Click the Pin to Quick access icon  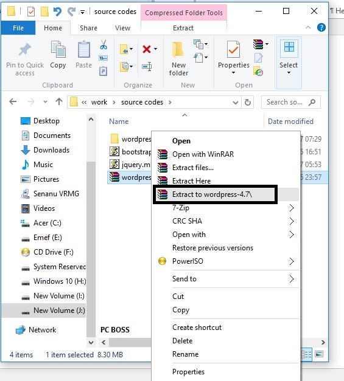pyautogui.click(x=25, y=50)
